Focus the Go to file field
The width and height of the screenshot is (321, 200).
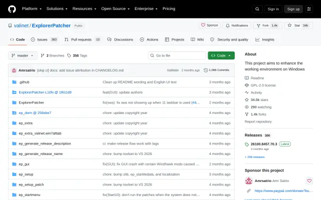tap(177, 55)
